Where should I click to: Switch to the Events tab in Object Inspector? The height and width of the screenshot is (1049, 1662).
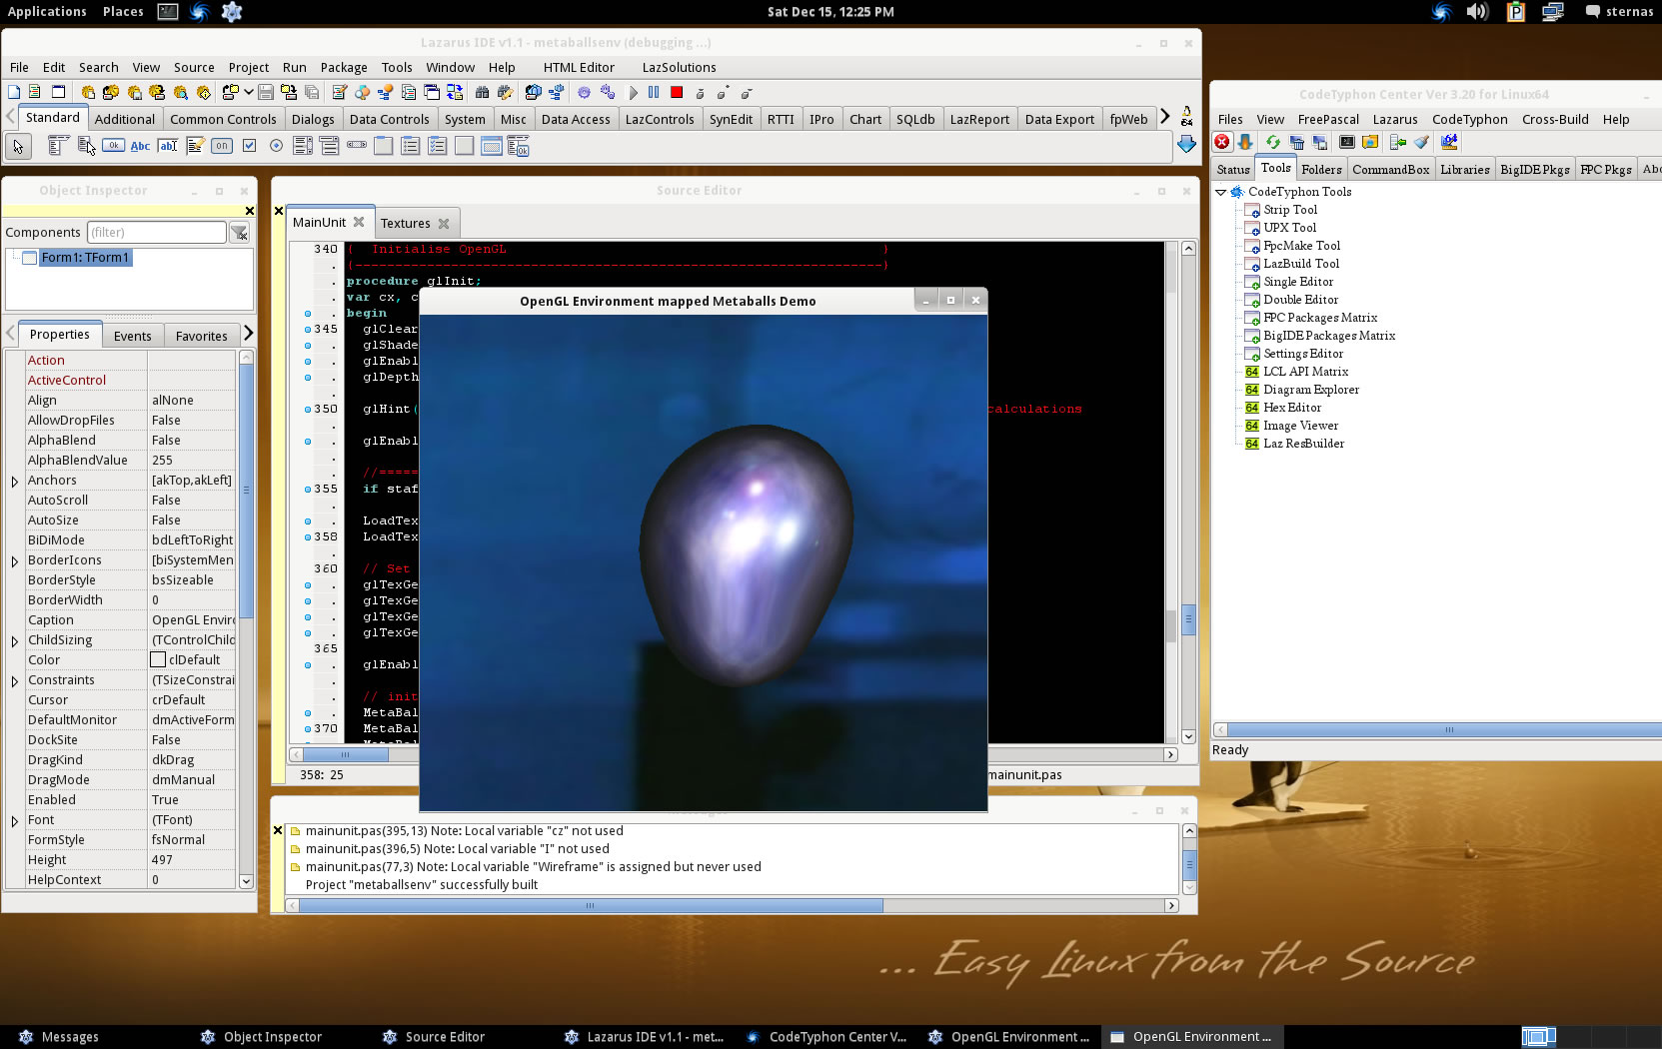pyautogui.click(x=133, y=336)
